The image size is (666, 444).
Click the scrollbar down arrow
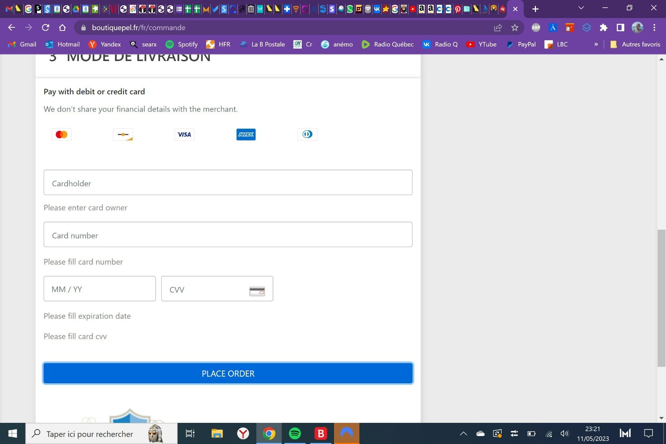tap(661, 418)
